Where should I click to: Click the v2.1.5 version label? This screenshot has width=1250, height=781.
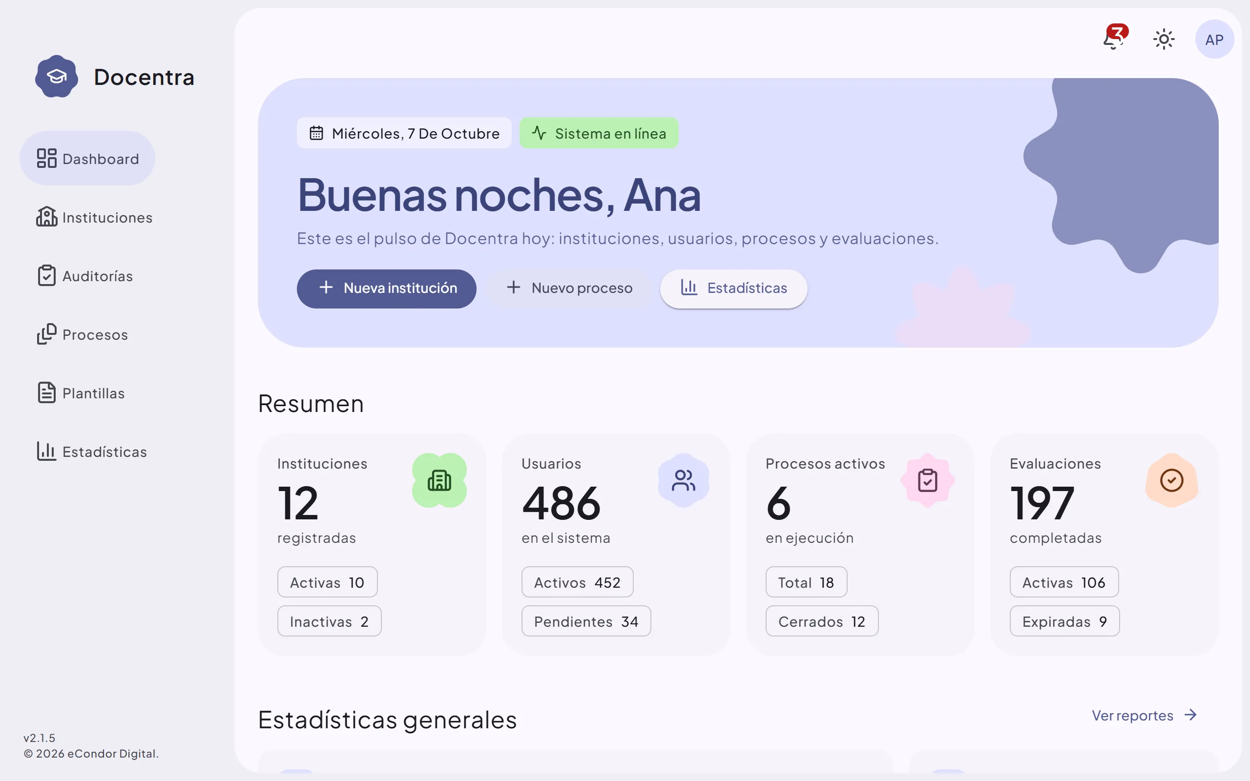tap(39, 738)
